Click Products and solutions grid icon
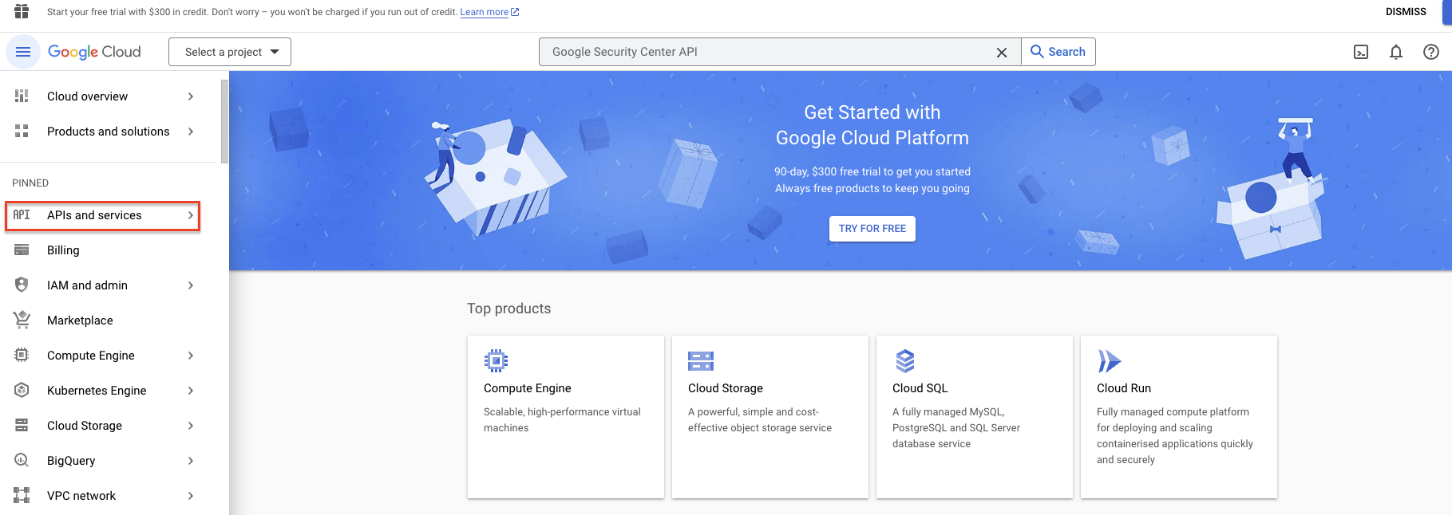The width and height of the screenshot is (1452, 515). (22, 132)
